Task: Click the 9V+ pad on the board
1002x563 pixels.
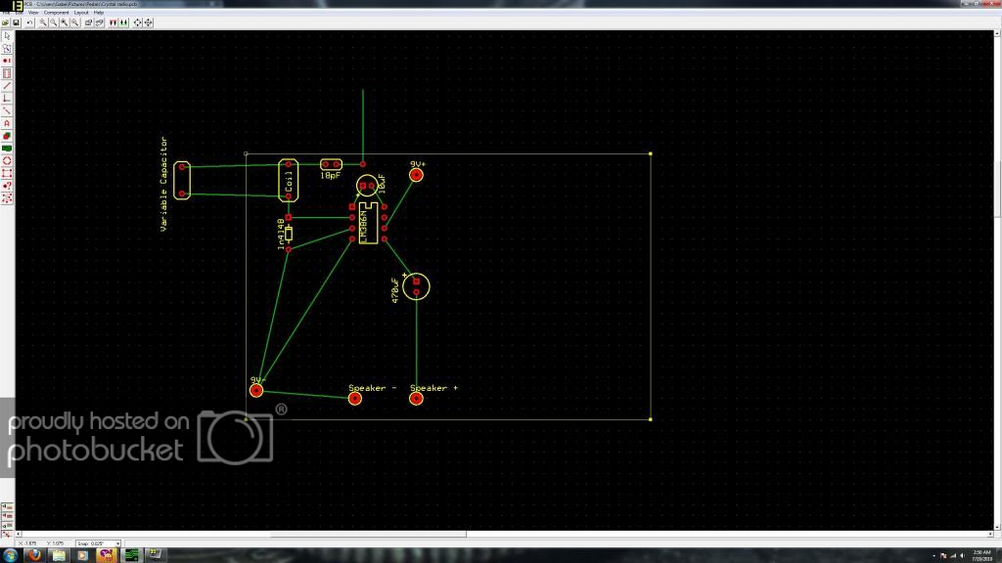Action: (416, 175)
